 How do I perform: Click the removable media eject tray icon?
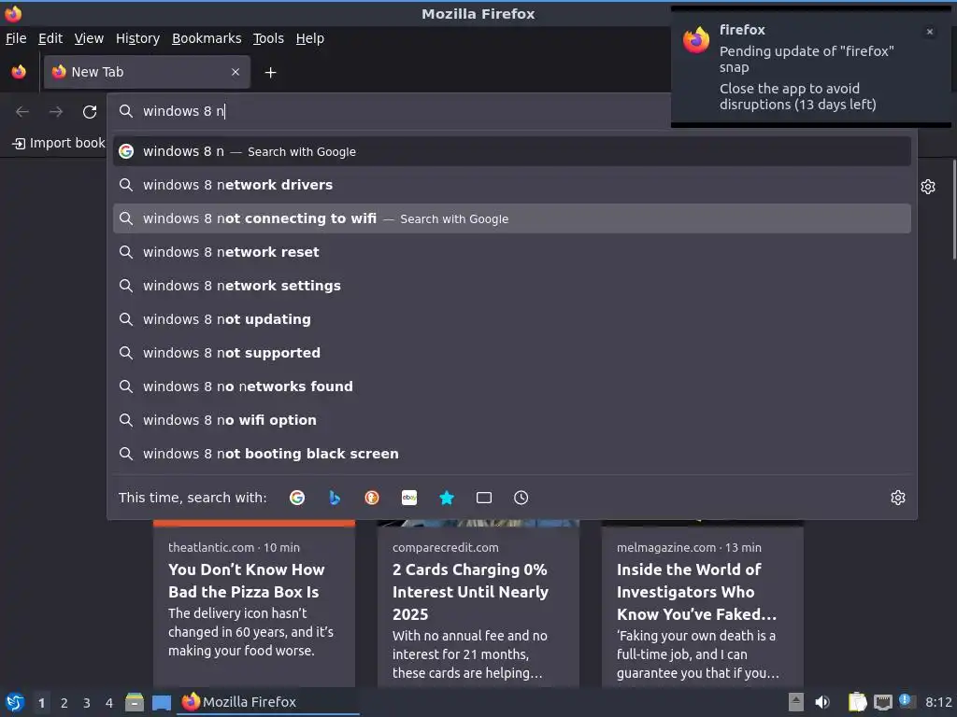pos(796,702)
